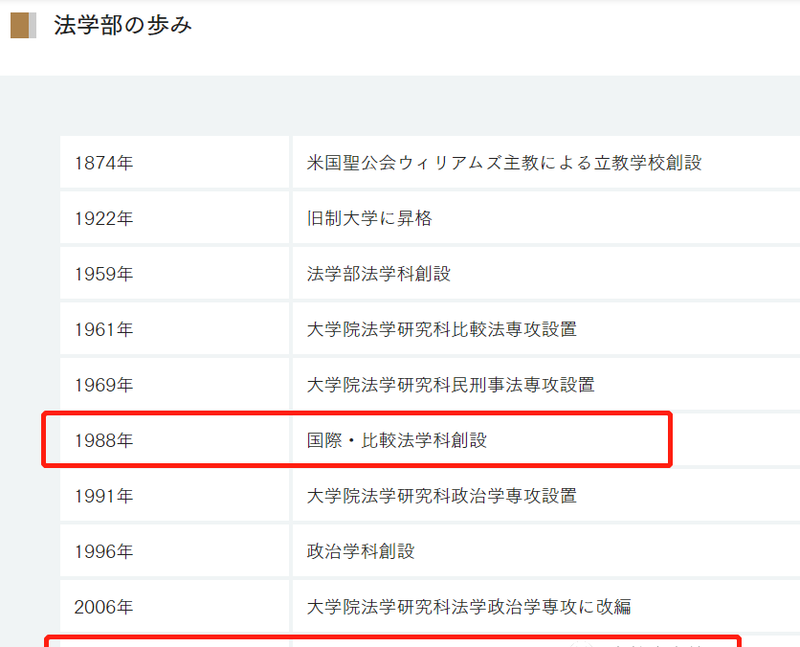Click the text 大学院法学研究科民刑事法専攻設置

coord(451,385)
